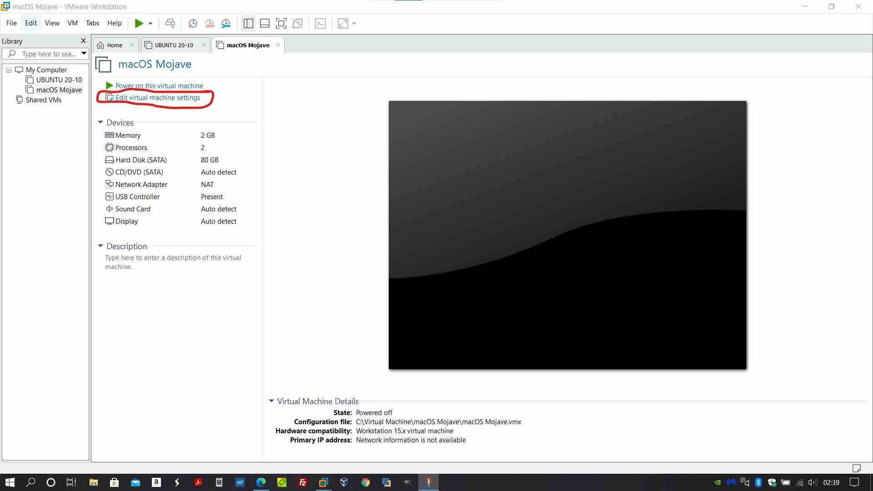Open the console view toolbar icon
873x491 pixels.
pos(320,24)
